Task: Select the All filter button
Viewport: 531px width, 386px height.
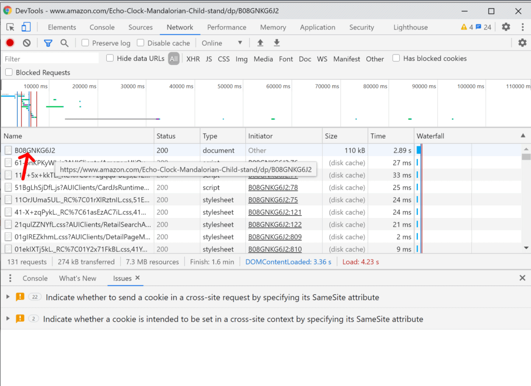Action: 174,59
